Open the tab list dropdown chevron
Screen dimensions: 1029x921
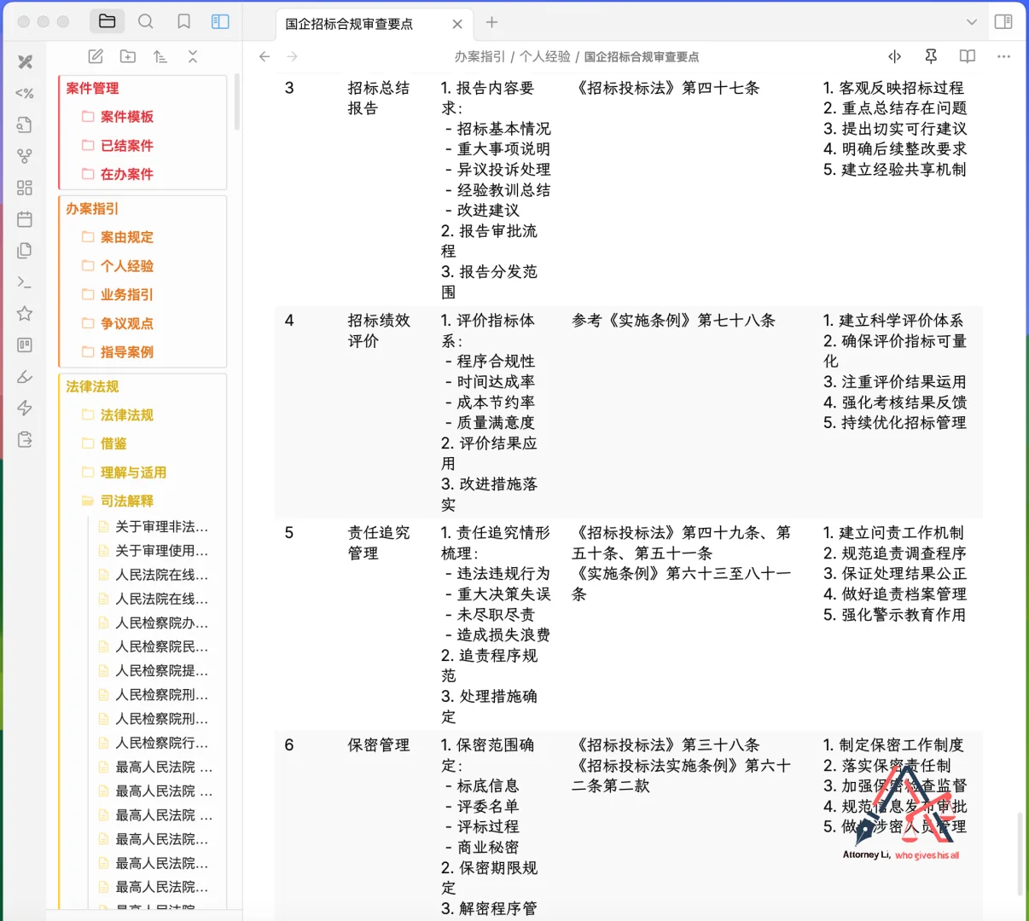tap(972, 21)
